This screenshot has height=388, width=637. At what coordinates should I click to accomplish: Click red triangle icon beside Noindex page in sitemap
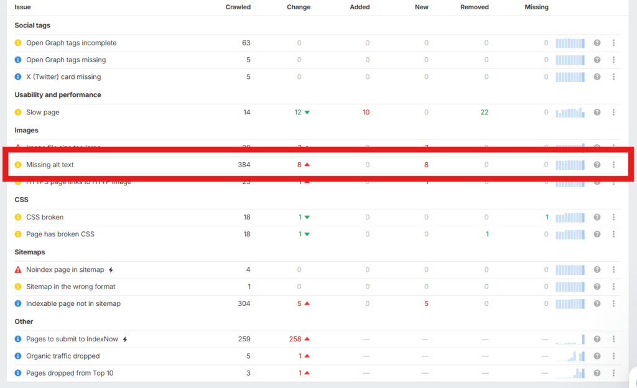pyautogui.click(x=18, y=270)
